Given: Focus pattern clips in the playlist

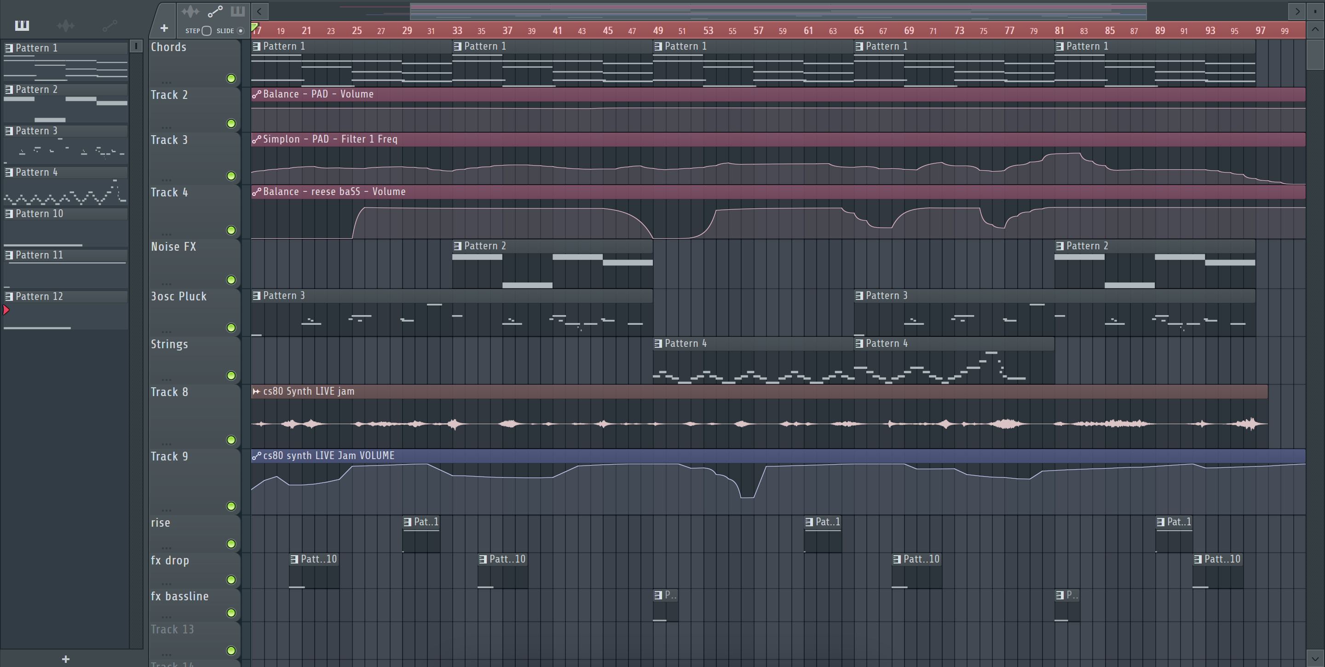Looking at the screenshot, I should (238, 11).
